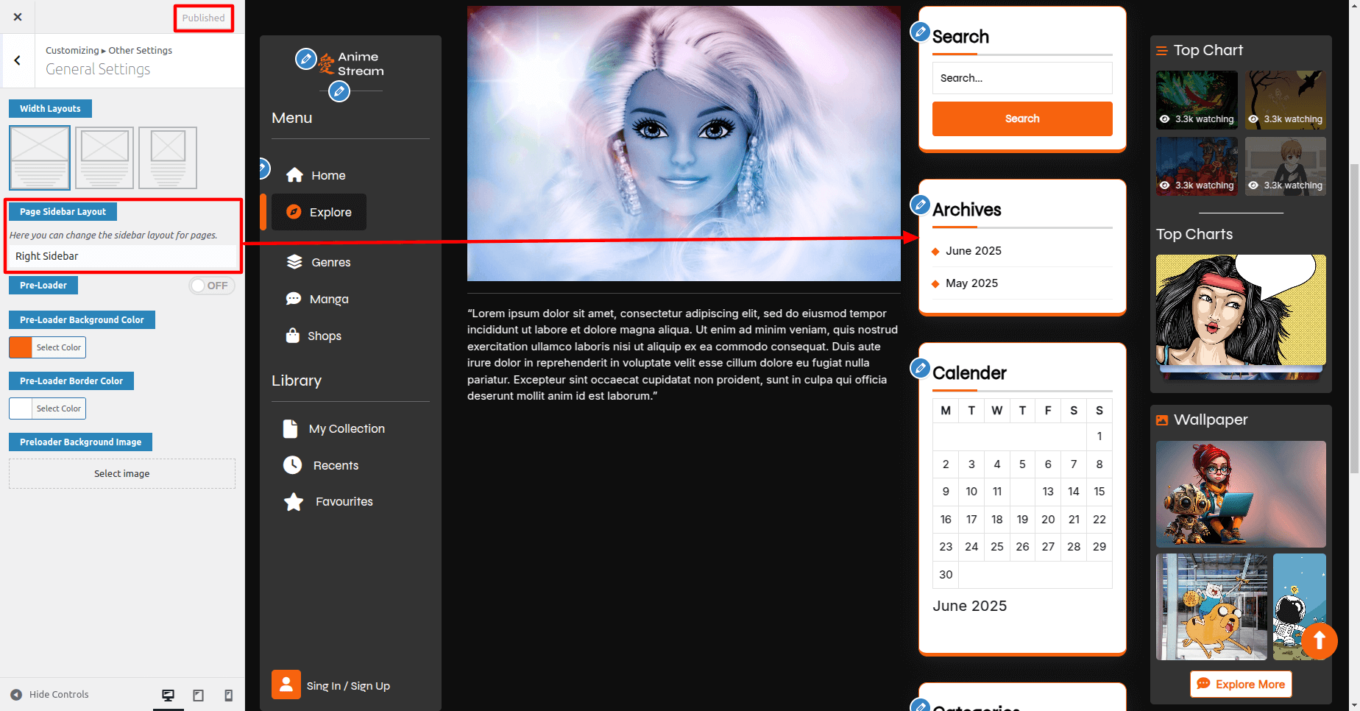Go back using the left chevron arrow
1360x711 pixels.
pyautogui.click(x=18, y=60)
